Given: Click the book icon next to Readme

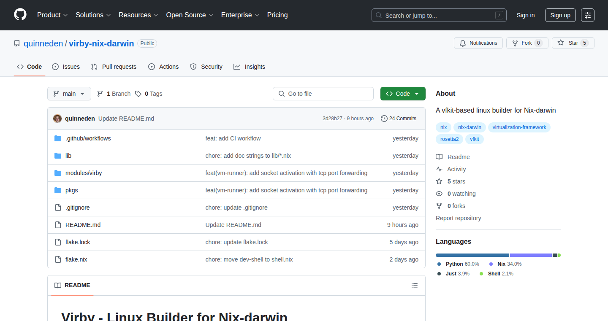Looking at the screenshot, I should (x=439, y=157).
